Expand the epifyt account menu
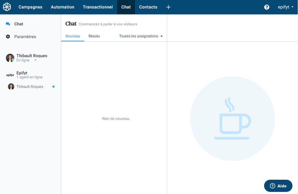Screen dimensions: 298x194 [x=286, y=7]
